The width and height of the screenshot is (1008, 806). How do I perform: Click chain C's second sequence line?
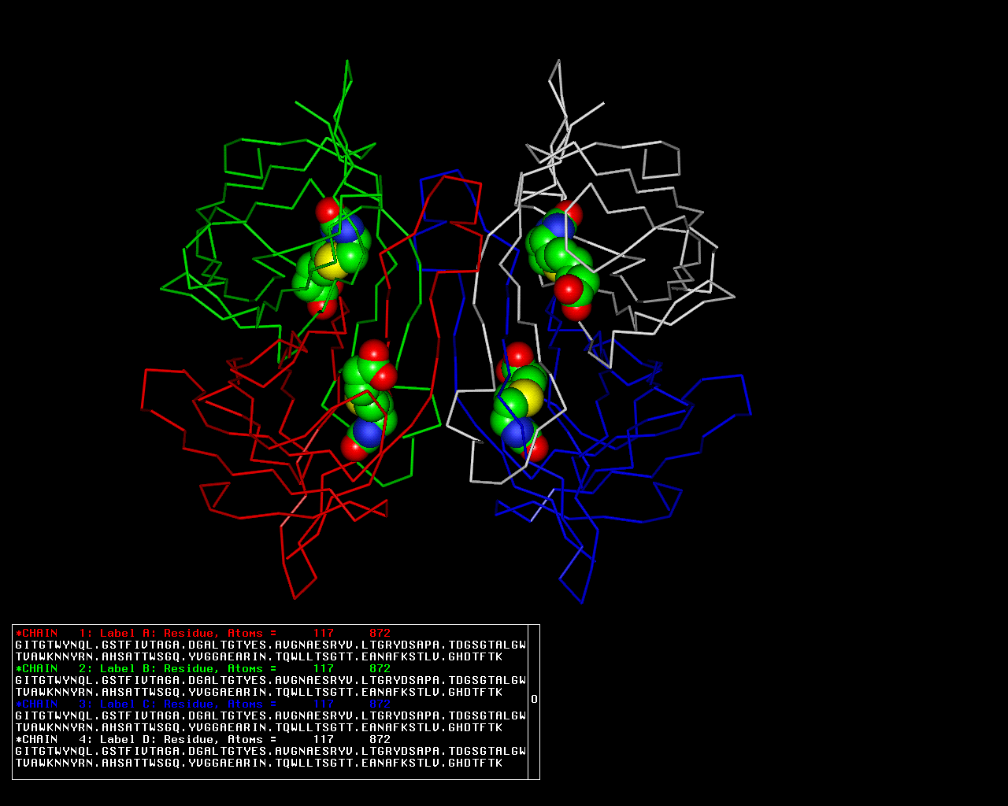point(258,727)
